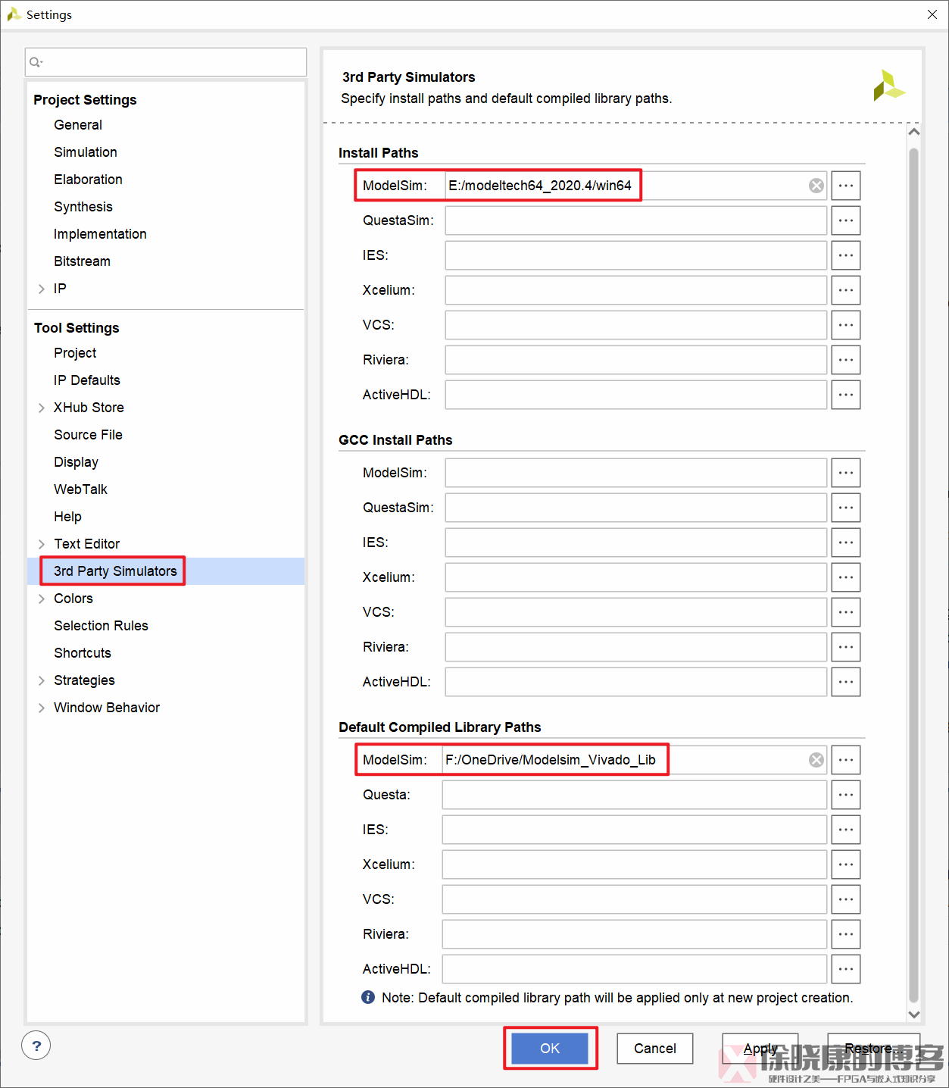Viewport: 949px width, 1088px height.
Task: Open Simulation settings page
Action: click(86, 152)
